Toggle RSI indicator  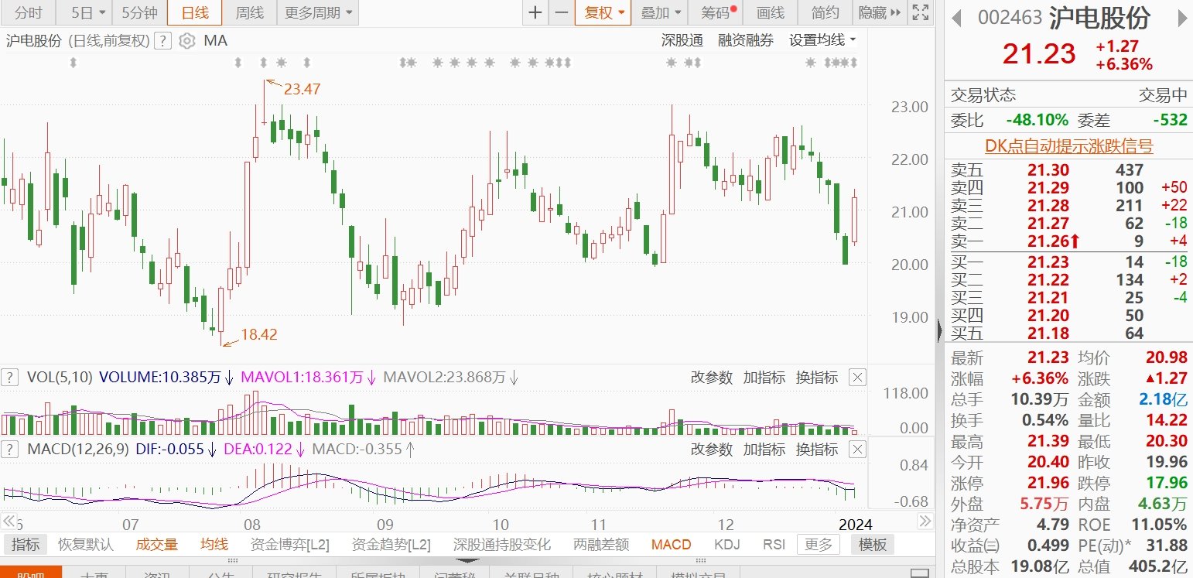774,545
